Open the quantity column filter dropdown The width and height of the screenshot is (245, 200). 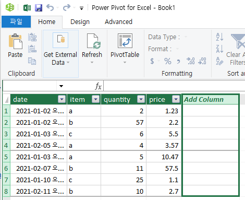coord(141,99)
